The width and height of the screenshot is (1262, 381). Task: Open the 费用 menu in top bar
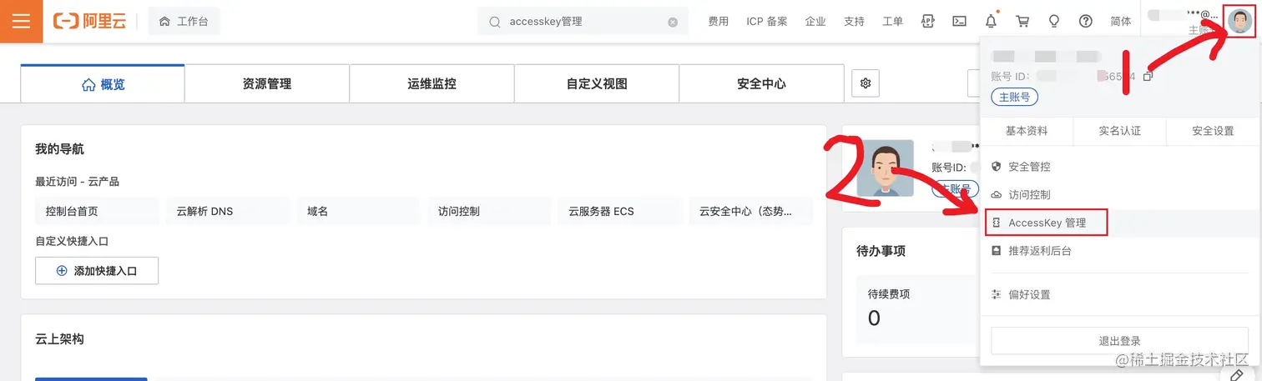click(x=718, y=22)
